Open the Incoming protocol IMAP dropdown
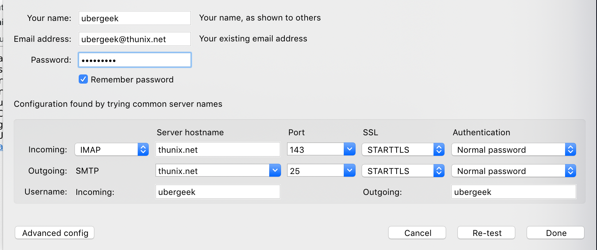This screenshot has width=597, height=250. click(111, 150)
